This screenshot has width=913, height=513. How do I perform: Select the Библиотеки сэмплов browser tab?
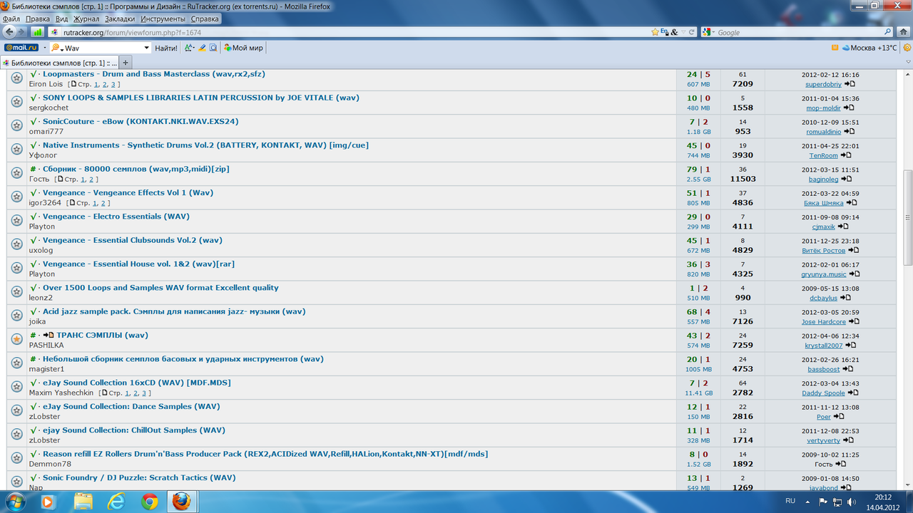click(60, 63)
